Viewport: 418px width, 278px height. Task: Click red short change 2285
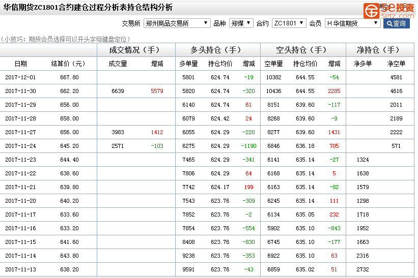click(x=334, y=91)
